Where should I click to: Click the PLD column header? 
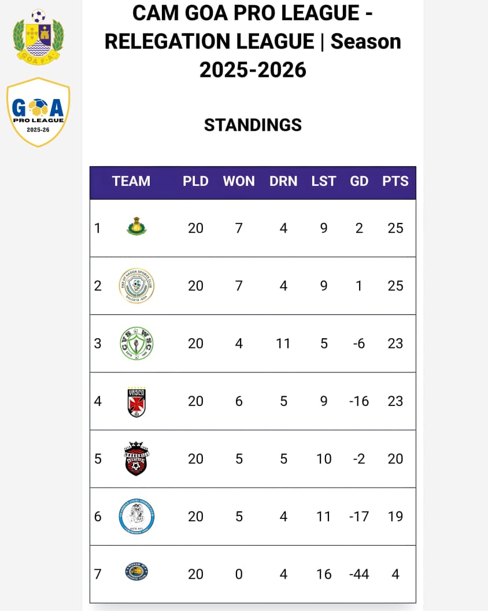point(195,181)
